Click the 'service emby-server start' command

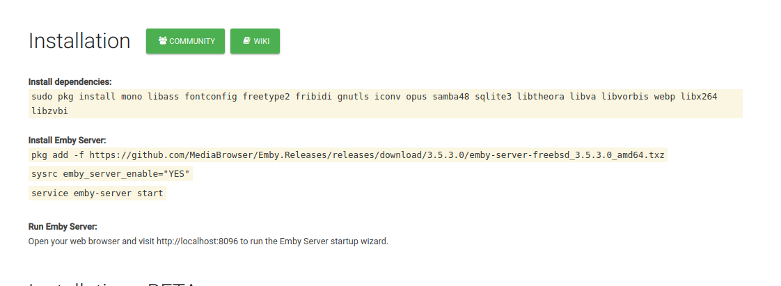(x=97, y=193)
